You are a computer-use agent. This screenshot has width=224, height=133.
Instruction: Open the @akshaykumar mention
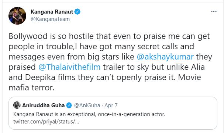(x=165, y=57)
